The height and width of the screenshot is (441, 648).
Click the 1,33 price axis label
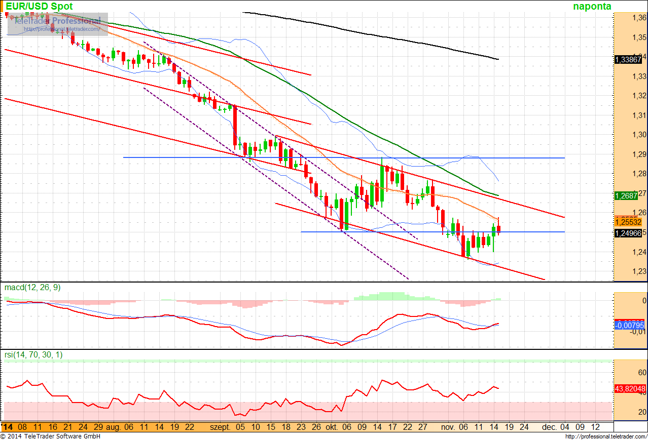point(640,76)
